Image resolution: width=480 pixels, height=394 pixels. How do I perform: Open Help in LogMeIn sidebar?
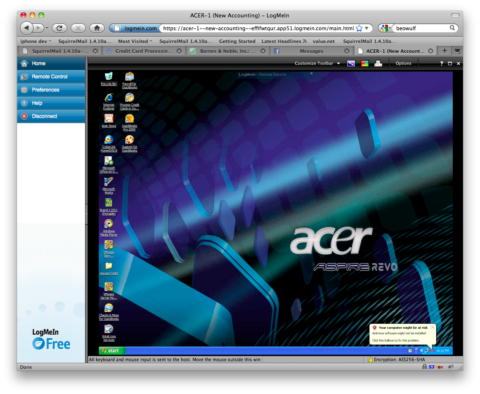click(x=51, y=103)
